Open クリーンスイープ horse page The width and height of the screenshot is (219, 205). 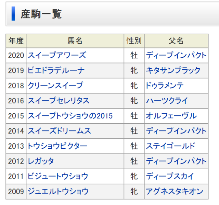55,86
